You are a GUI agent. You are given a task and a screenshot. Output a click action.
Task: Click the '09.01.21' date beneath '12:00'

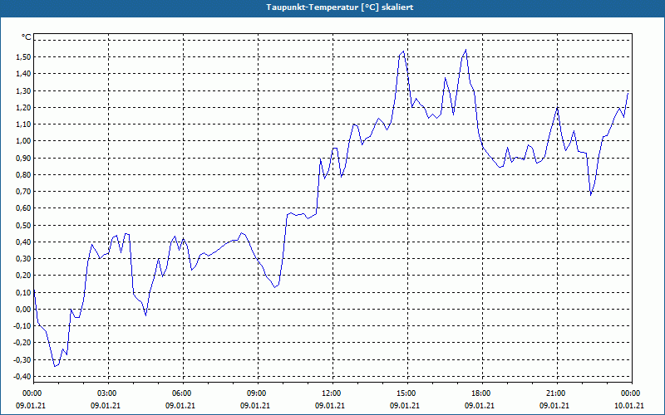click(330, 406)
